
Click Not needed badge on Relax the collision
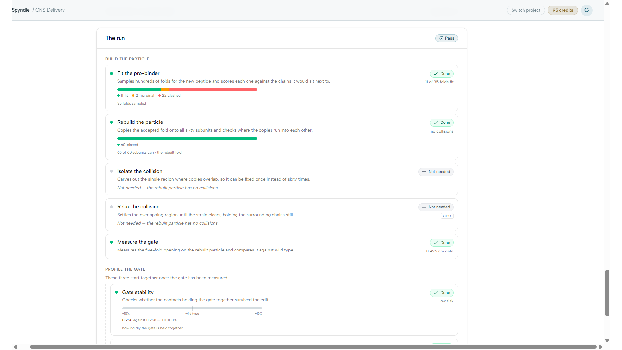[x=436, y=207]
